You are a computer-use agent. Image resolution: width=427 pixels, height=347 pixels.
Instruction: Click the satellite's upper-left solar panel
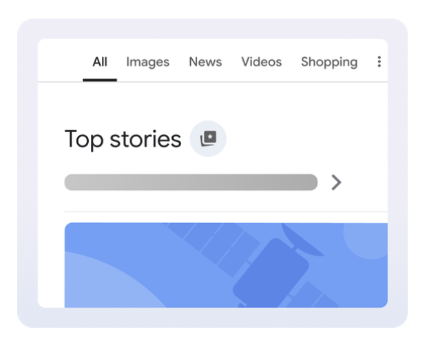(x=213, y=242)
